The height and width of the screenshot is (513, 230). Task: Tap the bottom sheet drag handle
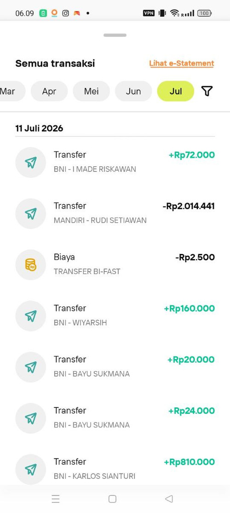tap(115, 35)
